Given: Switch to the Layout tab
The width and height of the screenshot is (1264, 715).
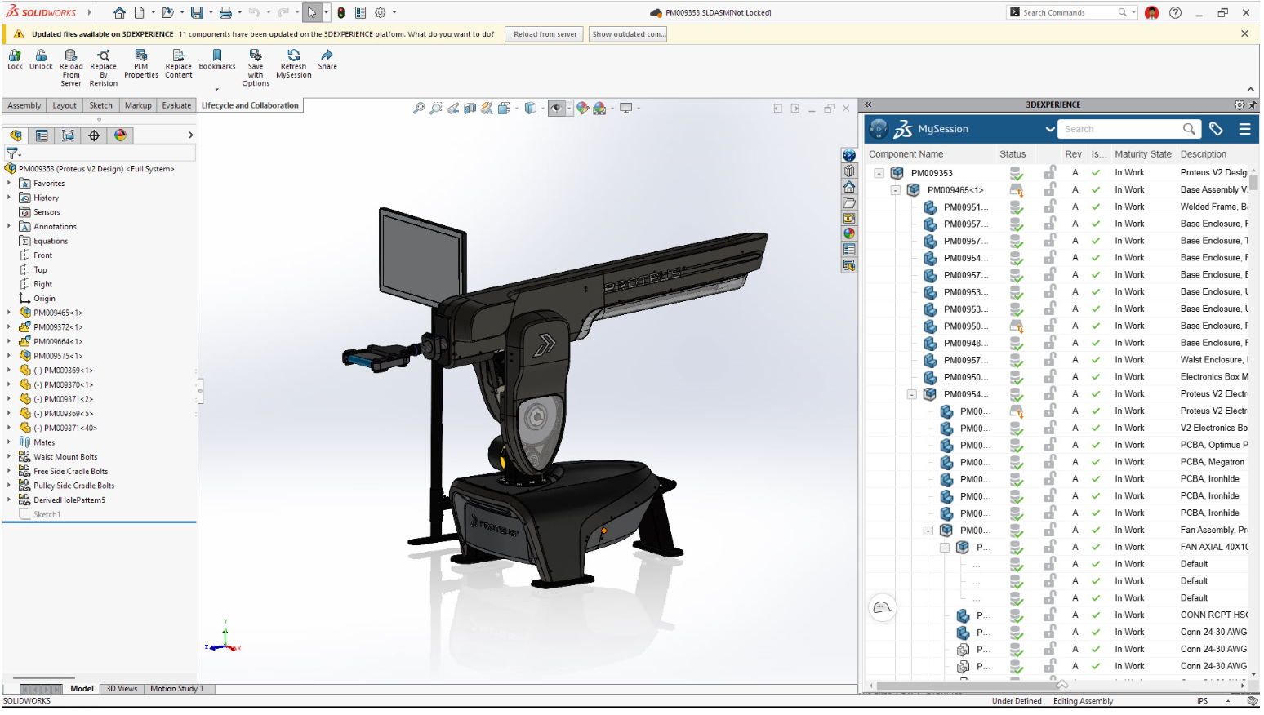Looking at the screenshot, I should coord(65,105).
